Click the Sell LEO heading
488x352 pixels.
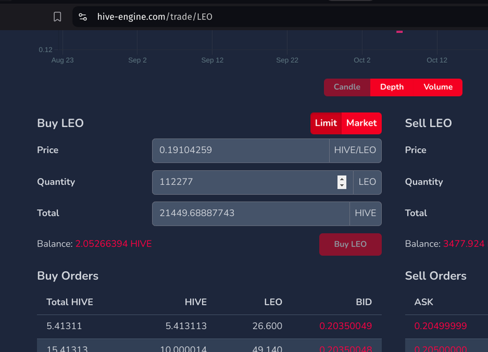tap(428, 123)
